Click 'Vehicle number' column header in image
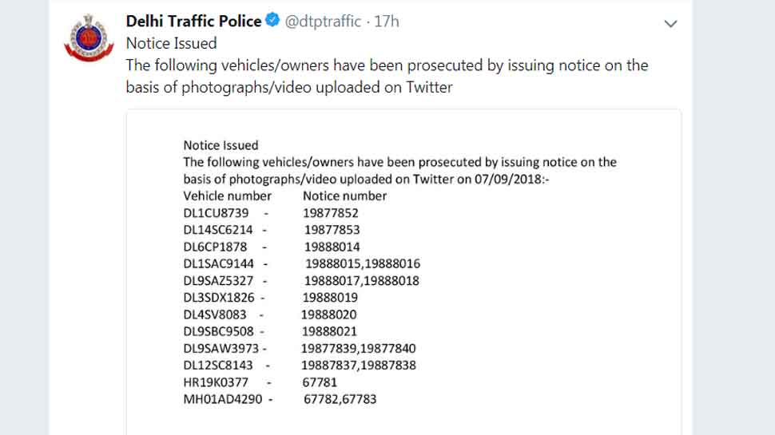Image resolution: width=775 pixels, height=435 pixels. [x=228, y=196]
